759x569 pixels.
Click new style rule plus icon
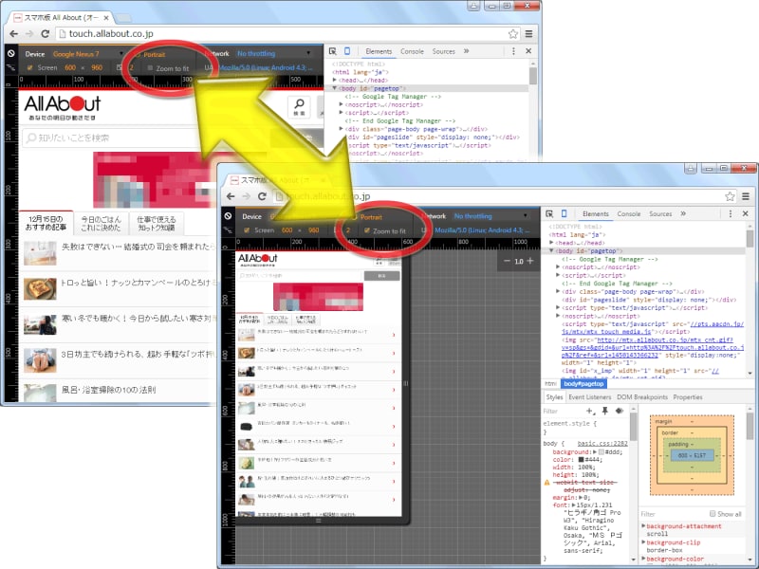tap(590, 411)
